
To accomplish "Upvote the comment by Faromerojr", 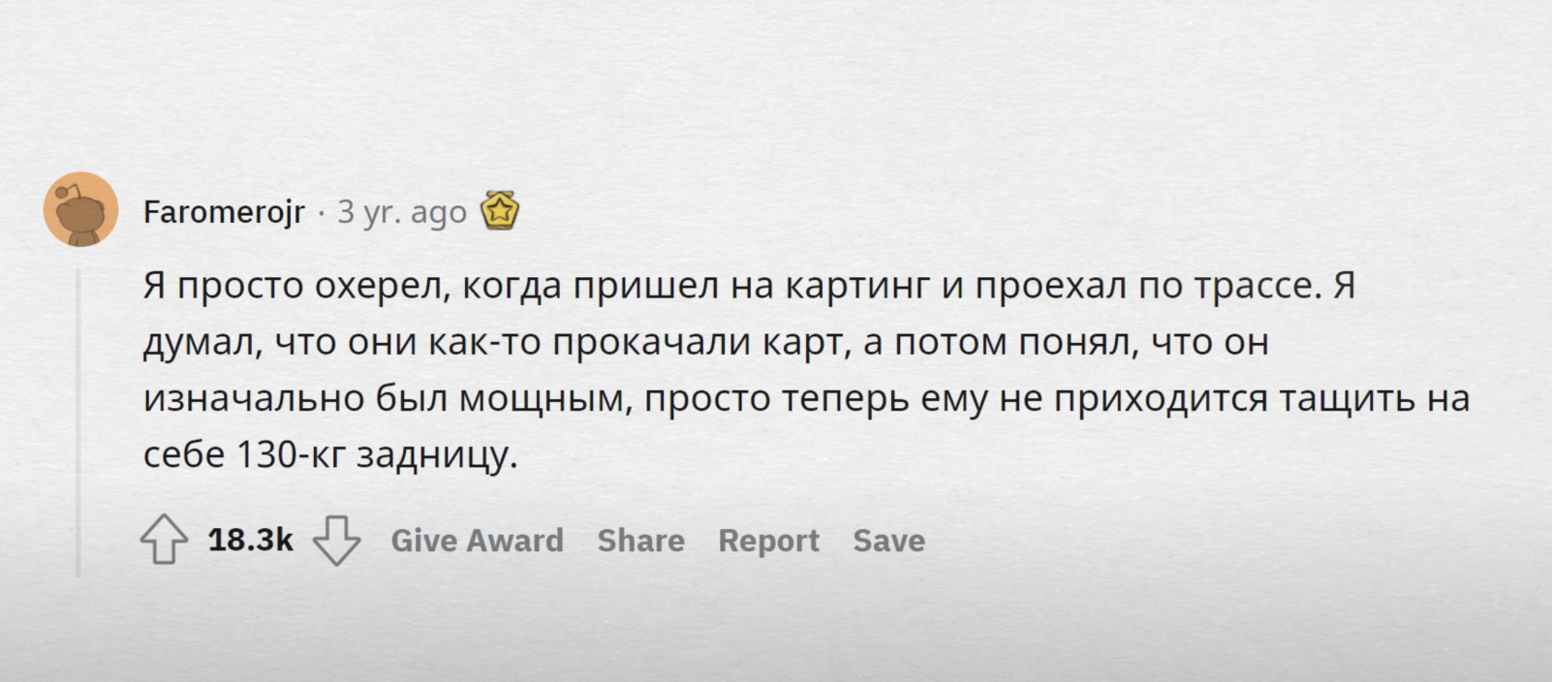I will (x=164, y=540).
